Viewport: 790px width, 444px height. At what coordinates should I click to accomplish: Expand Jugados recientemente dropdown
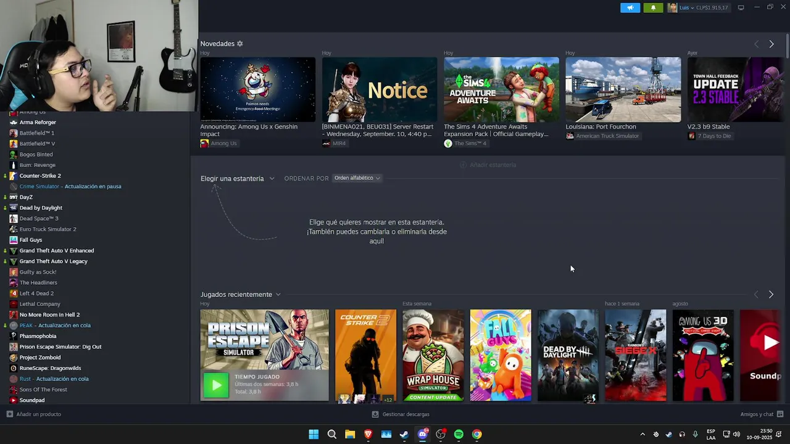click(x=241, y=294)
